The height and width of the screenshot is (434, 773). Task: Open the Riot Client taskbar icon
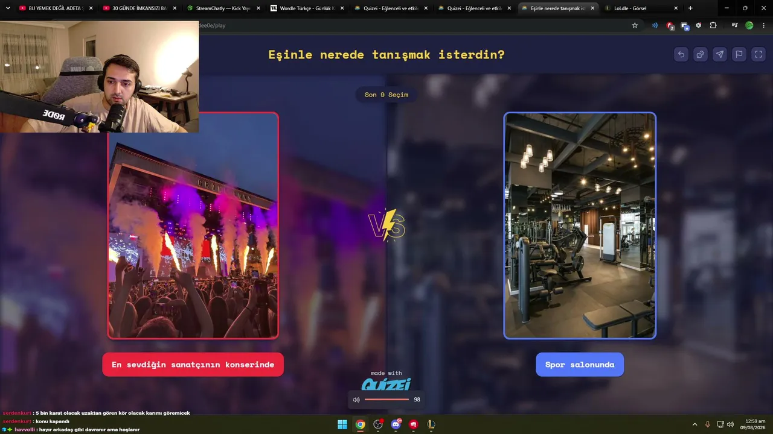click(x=414, y=424)
